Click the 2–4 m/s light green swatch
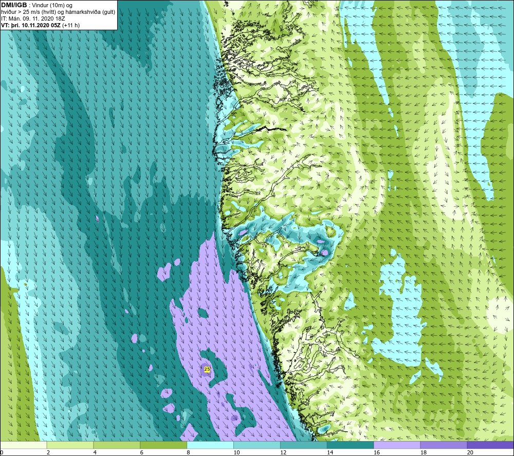514x456 pixels. click(x=70, y=445)
